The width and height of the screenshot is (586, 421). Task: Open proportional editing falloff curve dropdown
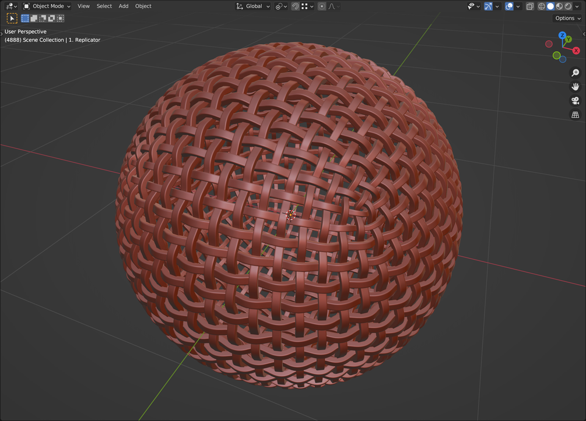click(334, 6)
